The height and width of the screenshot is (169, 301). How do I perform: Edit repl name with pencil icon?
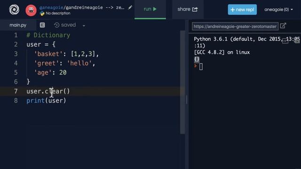coord(130,8)
